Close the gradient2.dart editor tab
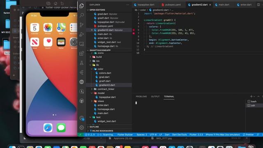Viewport: 263px width, 148px height. point(210,5)
